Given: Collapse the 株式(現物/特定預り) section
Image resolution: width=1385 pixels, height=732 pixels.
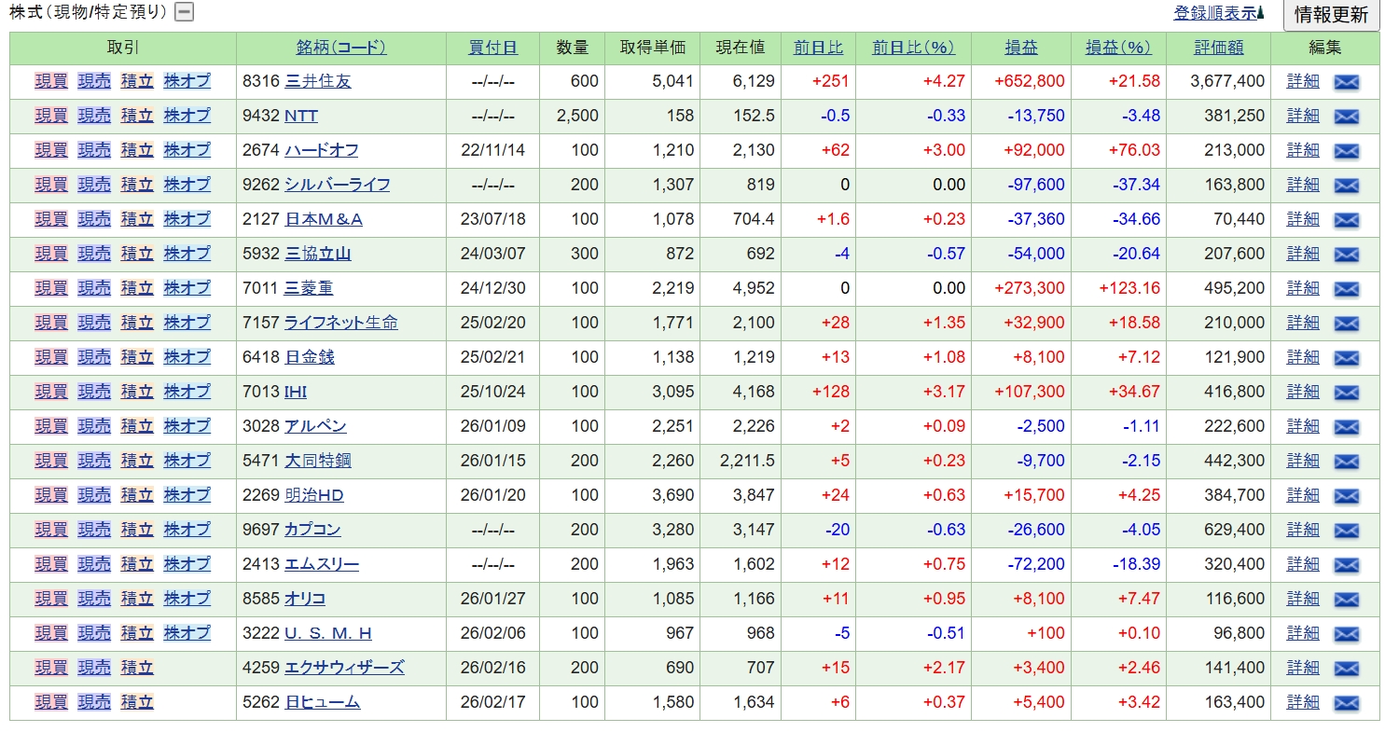Looking at the screenshot, I should pyautogui.click(x=185, y=12).
